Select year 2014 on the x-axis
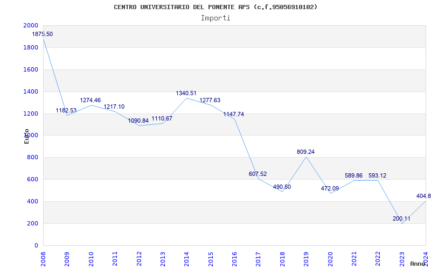This screenshot has width=431, height=269. (x=186, y=259)
